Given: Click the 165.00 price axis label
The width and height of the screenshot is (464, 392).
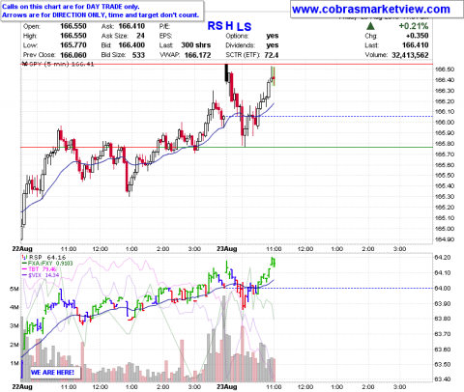Looking at the screenshot, I should 445,229.
